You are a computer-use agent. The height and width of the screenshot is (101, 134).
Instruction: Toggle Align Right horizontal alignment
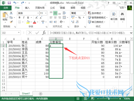pos(59,17)
